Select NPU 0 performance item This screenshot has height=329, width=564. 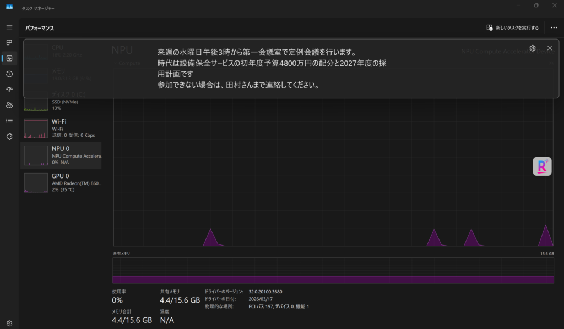click(x=61, y=155)
